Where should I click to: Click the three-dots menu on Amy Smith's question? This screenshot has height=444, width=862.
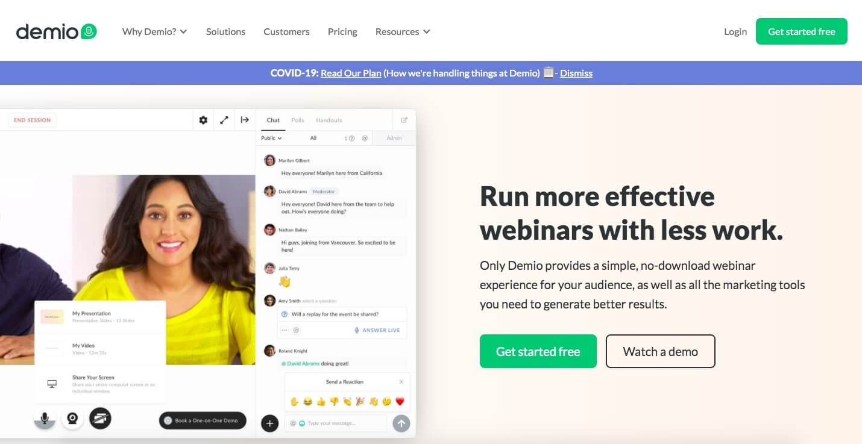coord(285,330)
